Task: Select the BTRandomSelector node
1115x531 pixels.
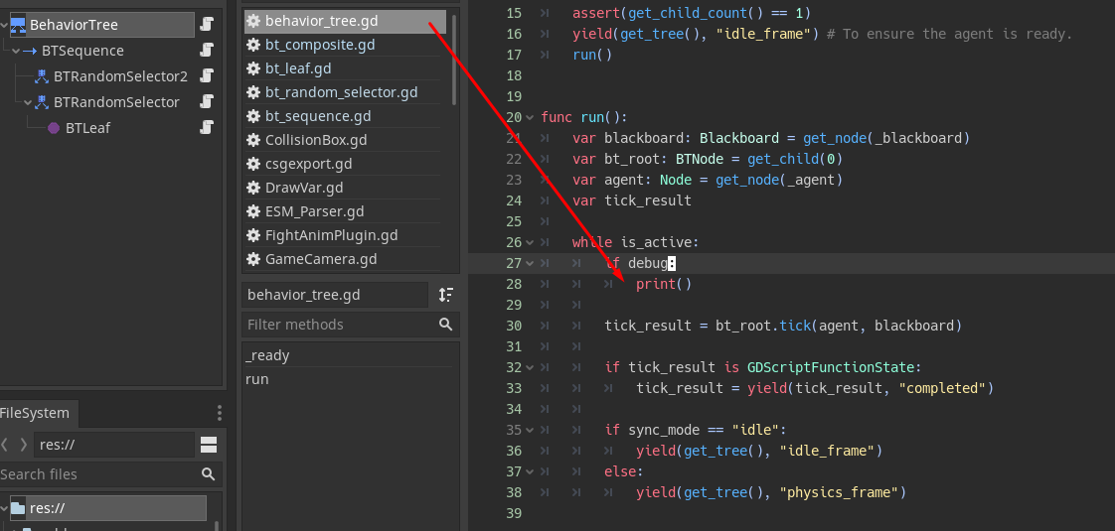Action: (x=116, y=102)
